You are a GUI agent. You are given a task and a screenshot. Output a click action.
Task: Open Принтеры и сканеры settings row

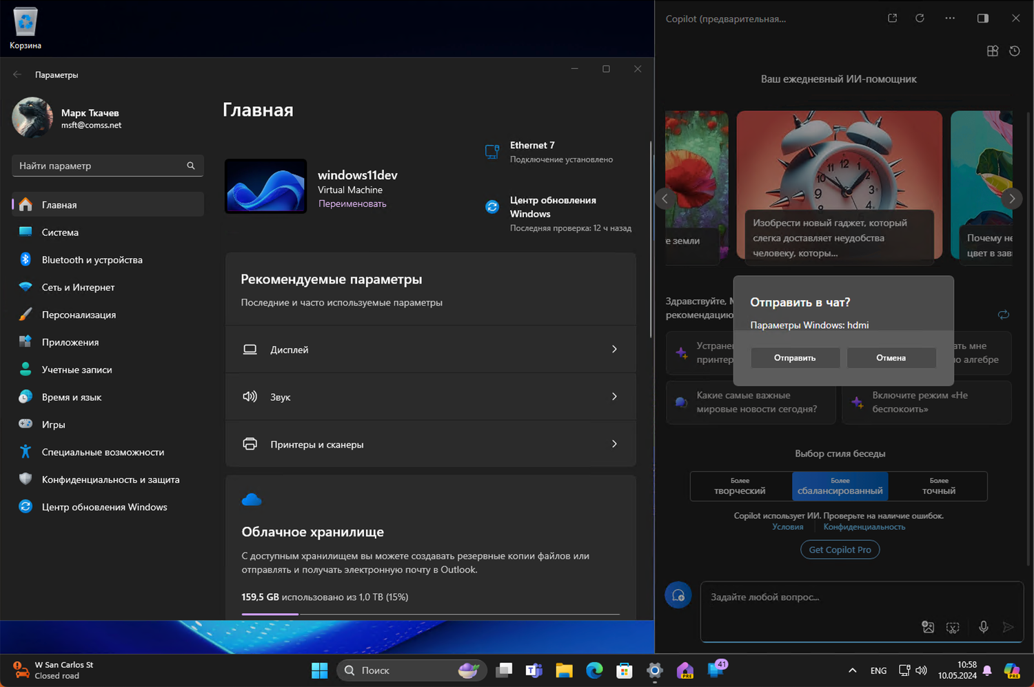(x=431, y=444)
